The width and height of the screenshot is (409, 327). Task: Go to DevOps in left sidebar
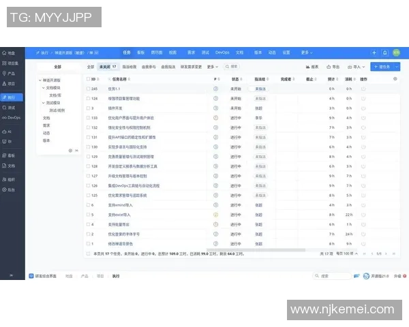click(9, 118)
